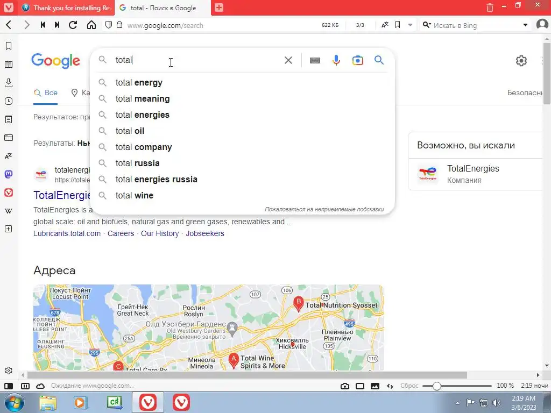Choose suggestion 'total company'

tap(243, 147)
